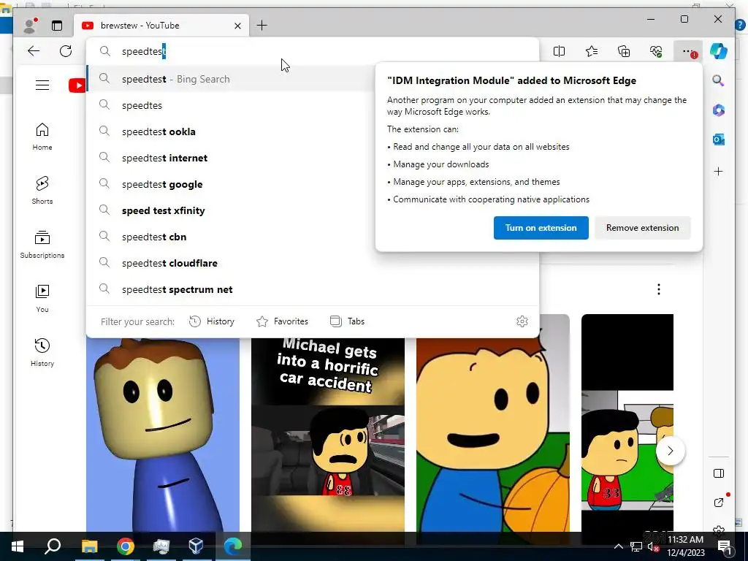
Task: Select 'speedtest cbn' suggestion
Action: (230, 237)
